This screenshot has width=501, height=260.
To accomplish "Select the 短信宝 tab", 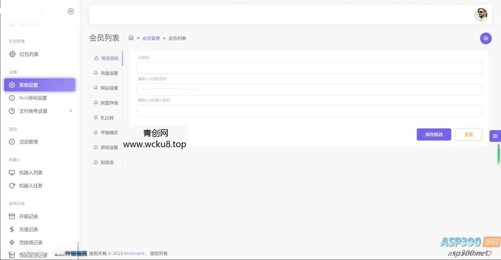I will coord(106,162).
